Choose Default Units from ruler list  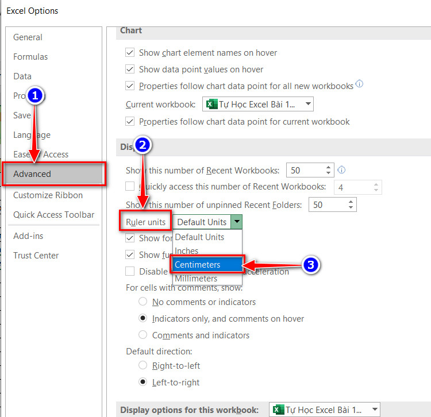click(207, 237)
